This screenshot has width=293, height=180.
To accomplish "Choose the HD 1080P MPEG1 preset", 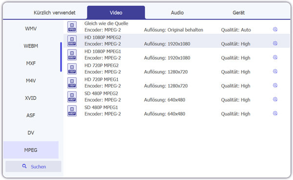I will 177,54.
